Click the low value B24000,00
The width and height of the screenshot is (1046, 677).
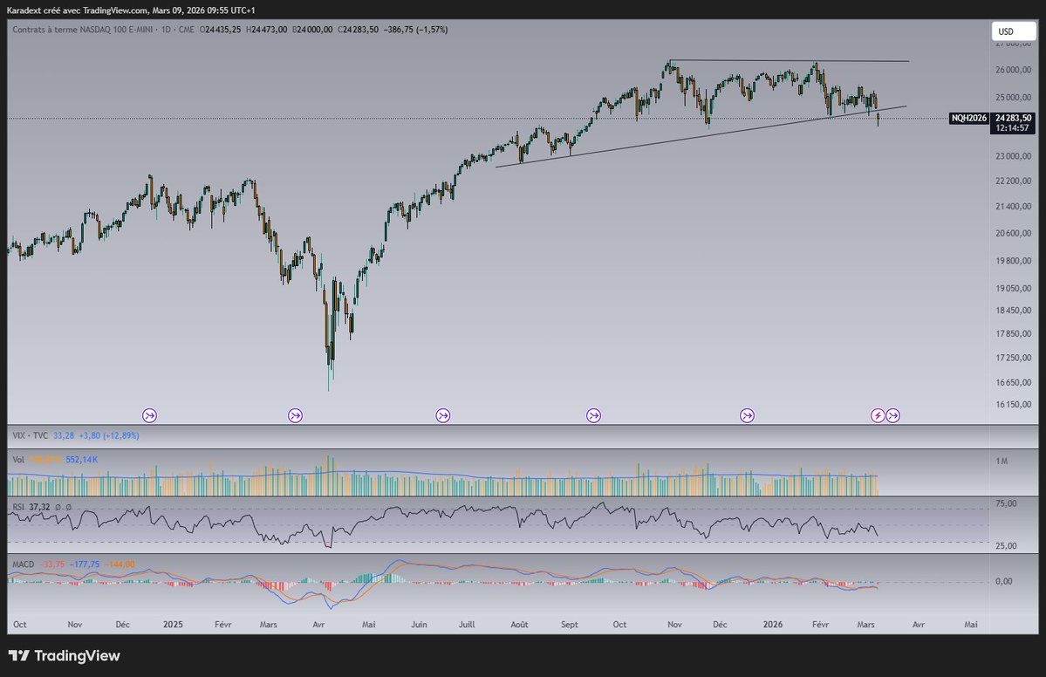(x=312, y=30)
